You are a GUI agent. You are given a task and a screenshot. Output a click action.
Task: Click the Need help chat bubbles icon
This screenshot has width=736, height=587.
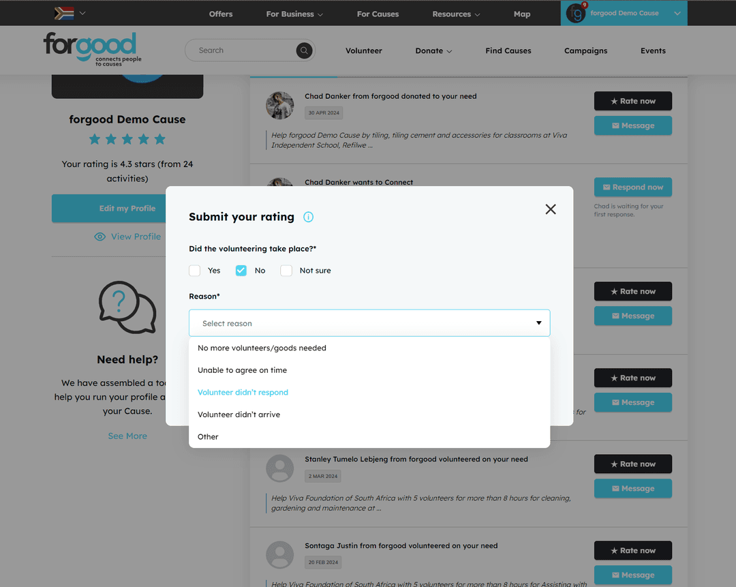127,307
